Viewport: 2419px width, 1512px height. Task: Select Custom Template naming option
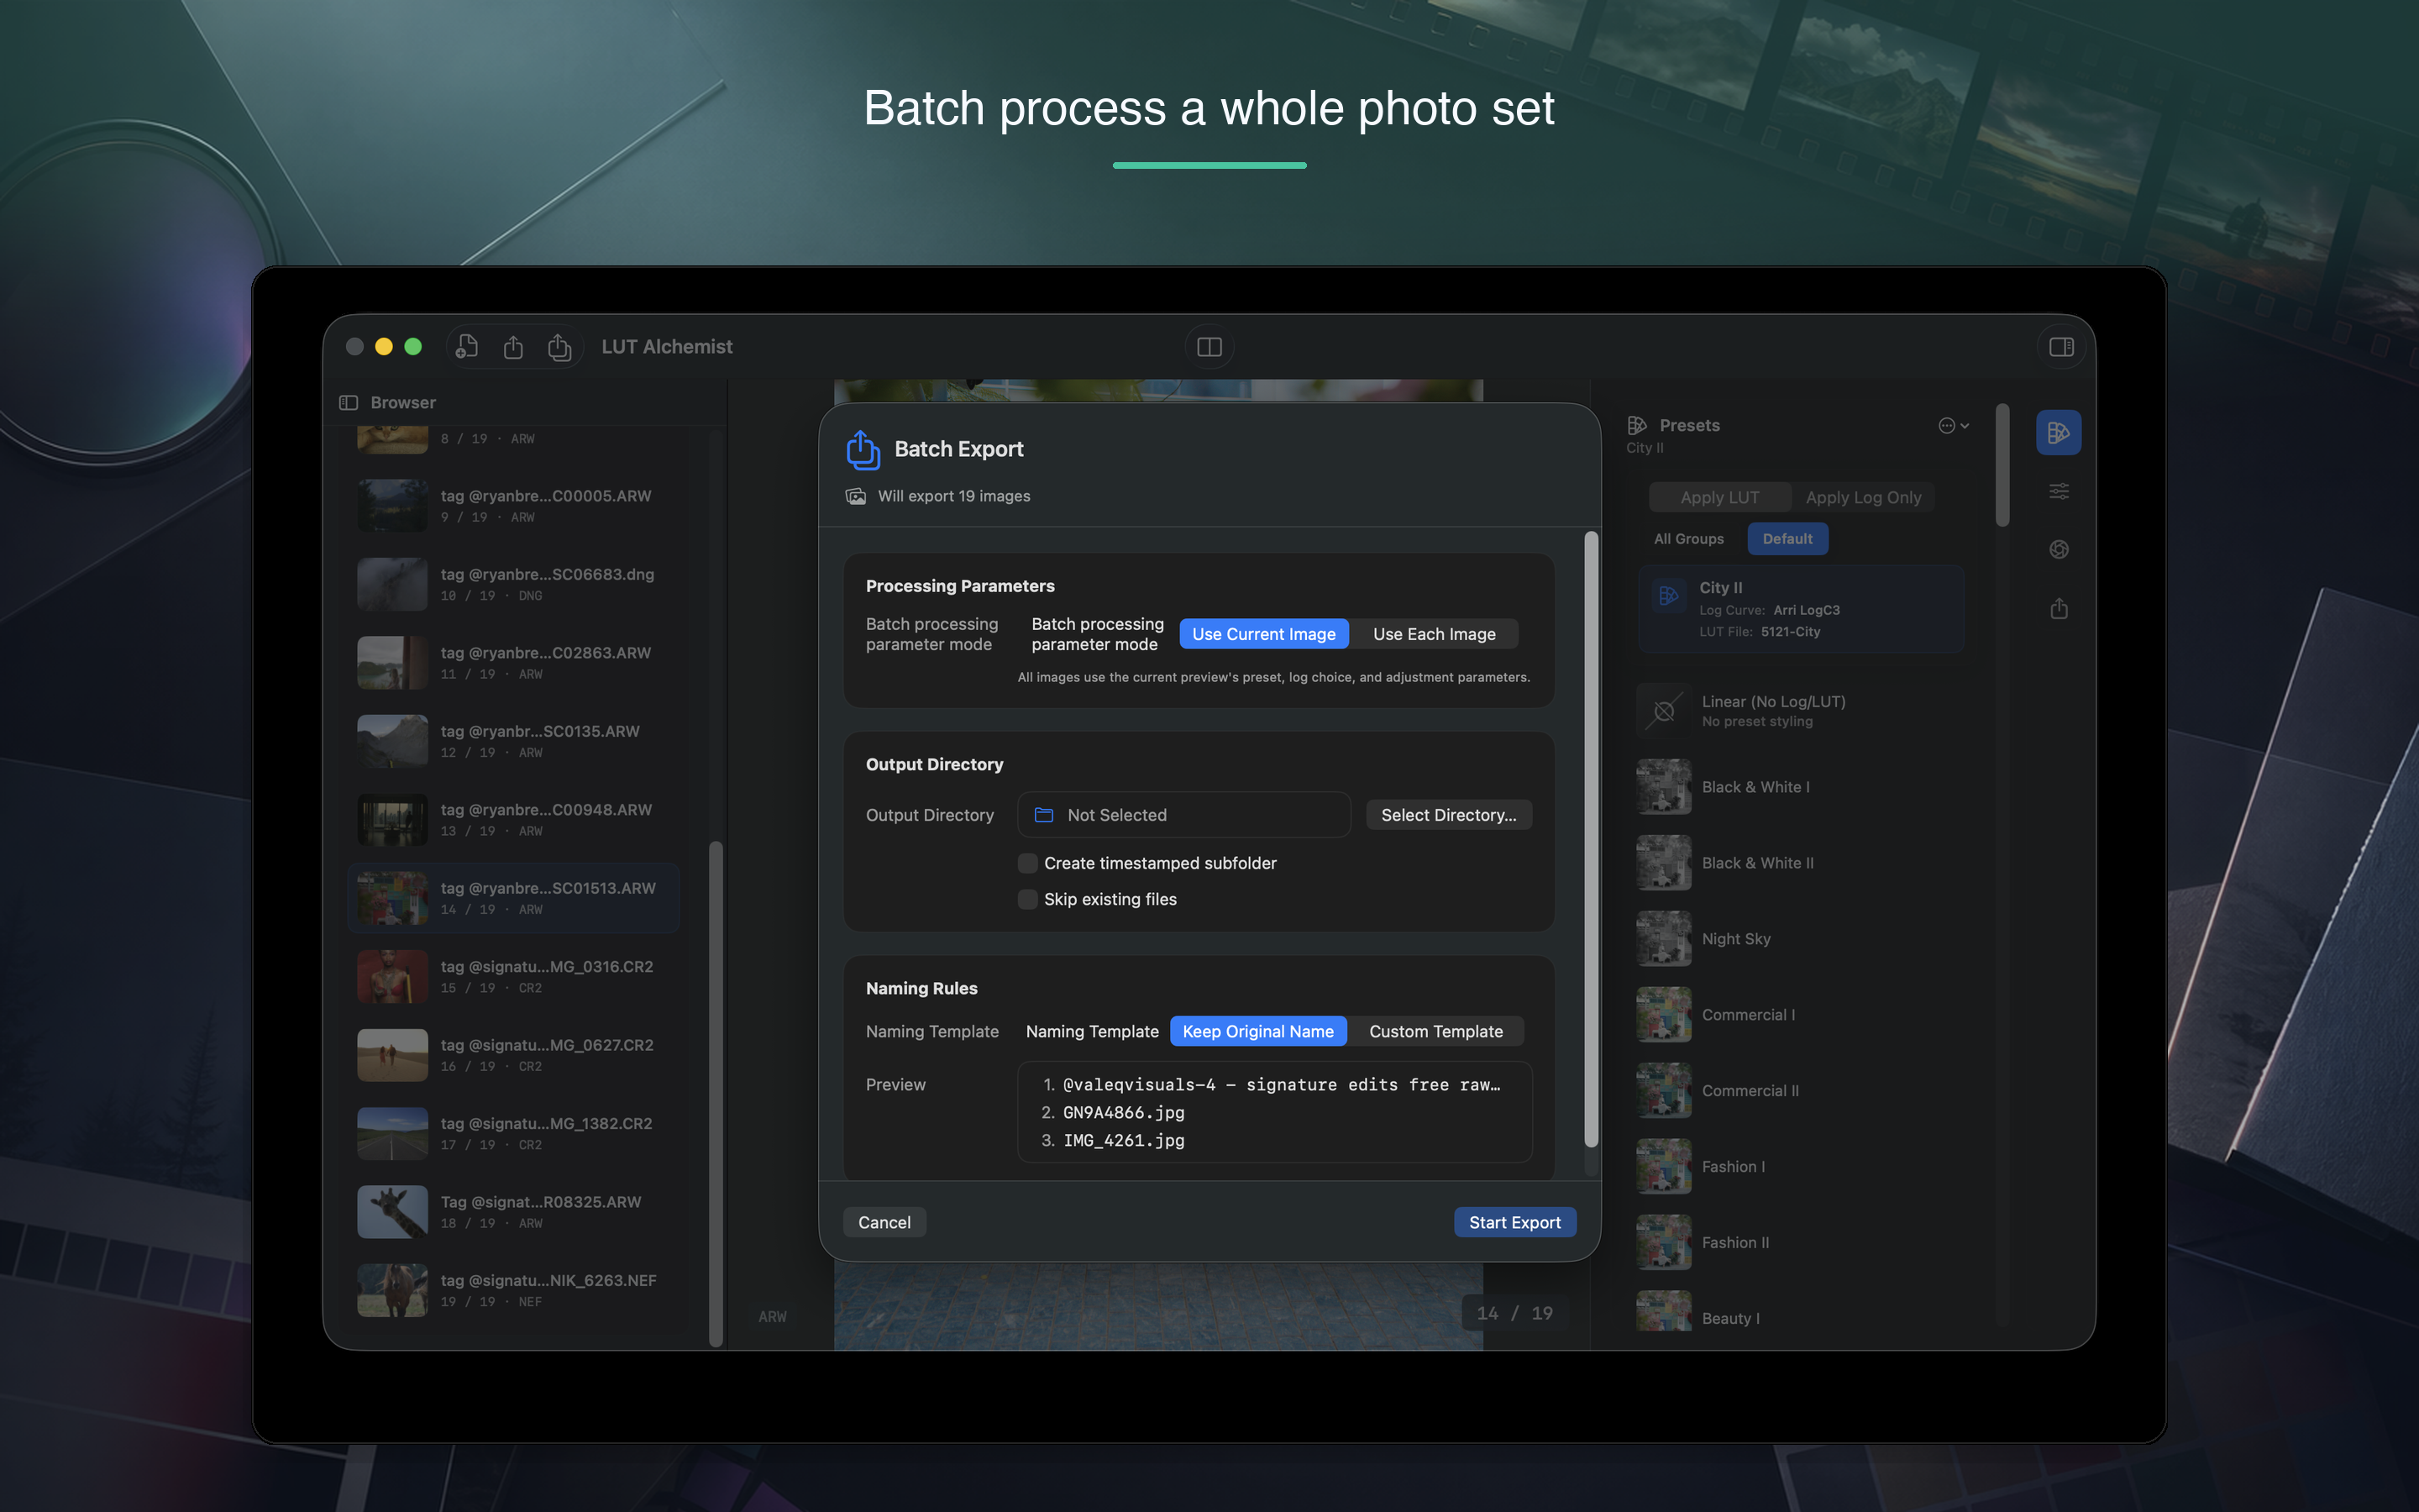click(x=1435, y=1031)
